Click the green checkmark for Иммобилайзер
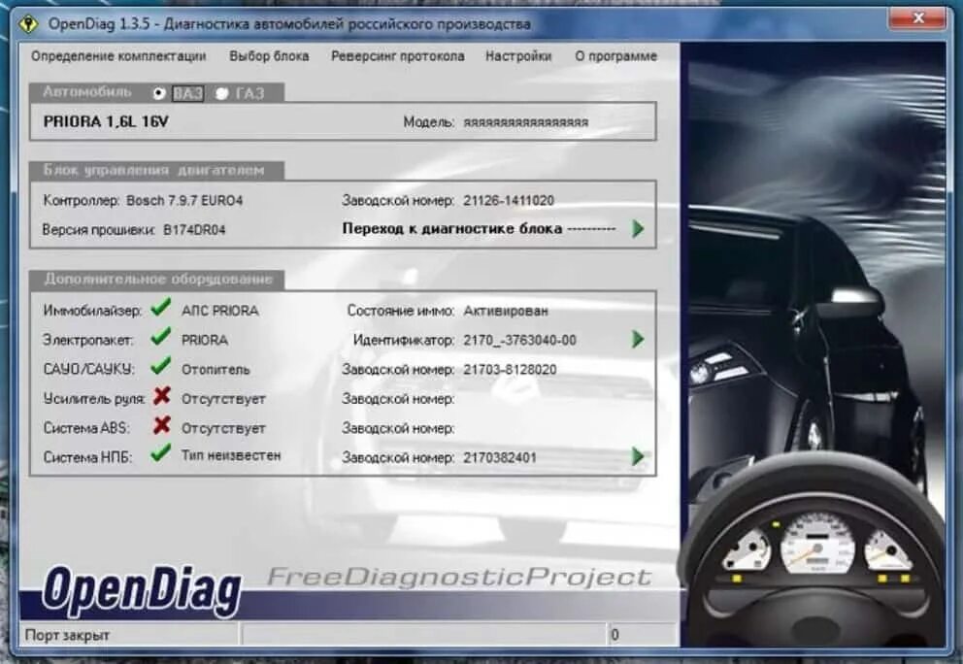The image size is (963, 664). 161,307
